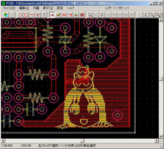Click the copy documents toolbar button
This screenshot has width=164, height=149.
coord(114,15)
